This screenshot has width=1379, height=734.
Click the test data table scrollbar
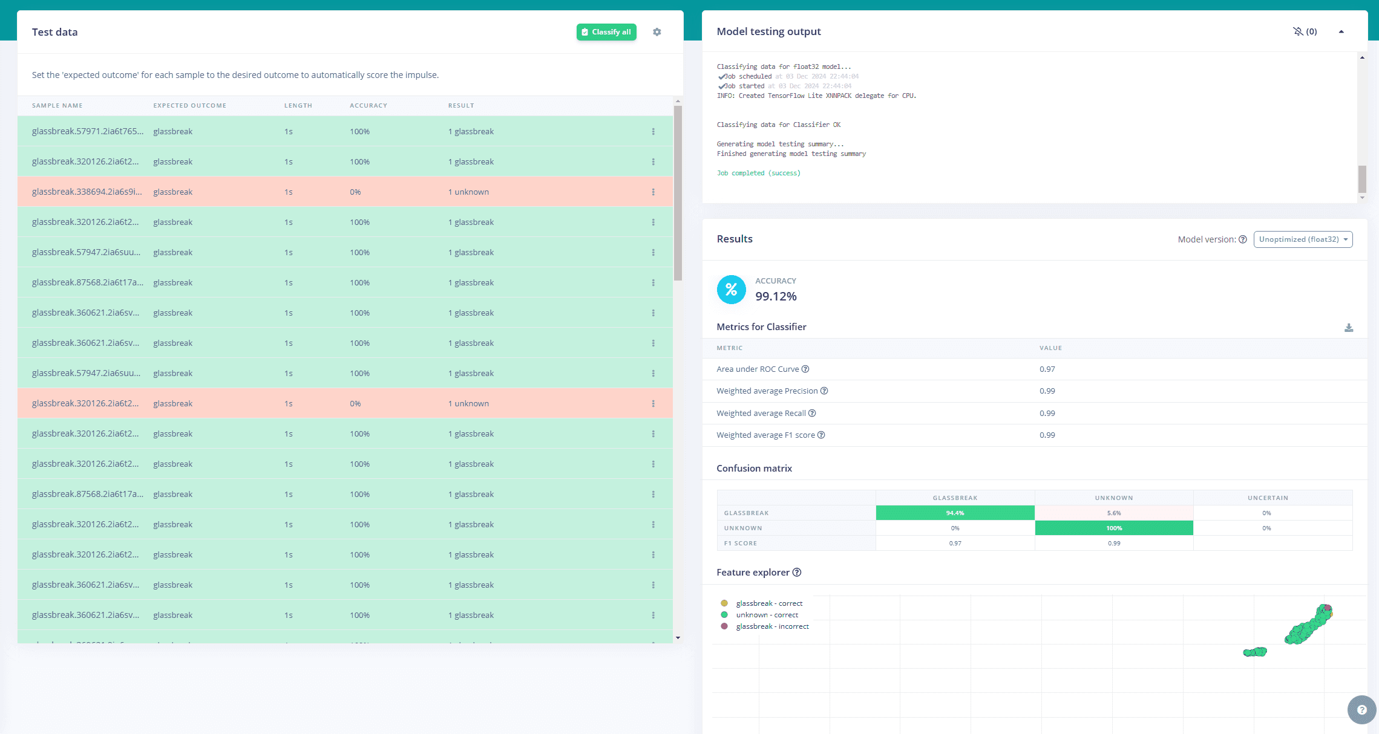678,193
